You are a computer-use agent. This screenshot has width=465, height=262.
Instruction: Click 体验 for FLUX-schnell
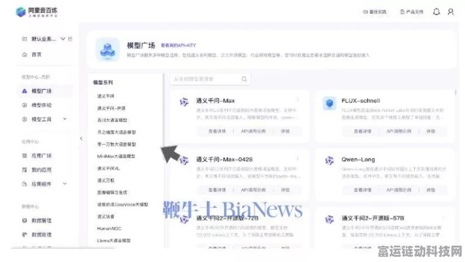(x=431, y=131)
